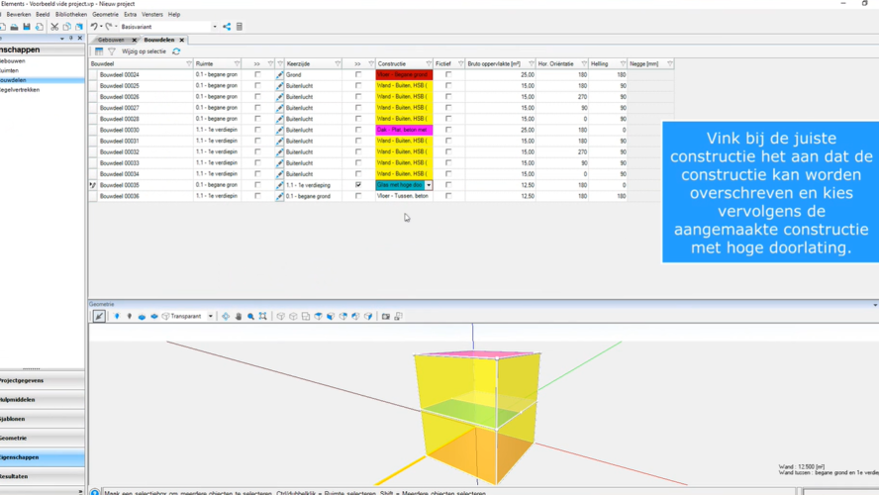Viewport: 879px width, 495px height.
Task: Click the refresh icon next to Wijzig op selectie
Action: pos(176,51)
